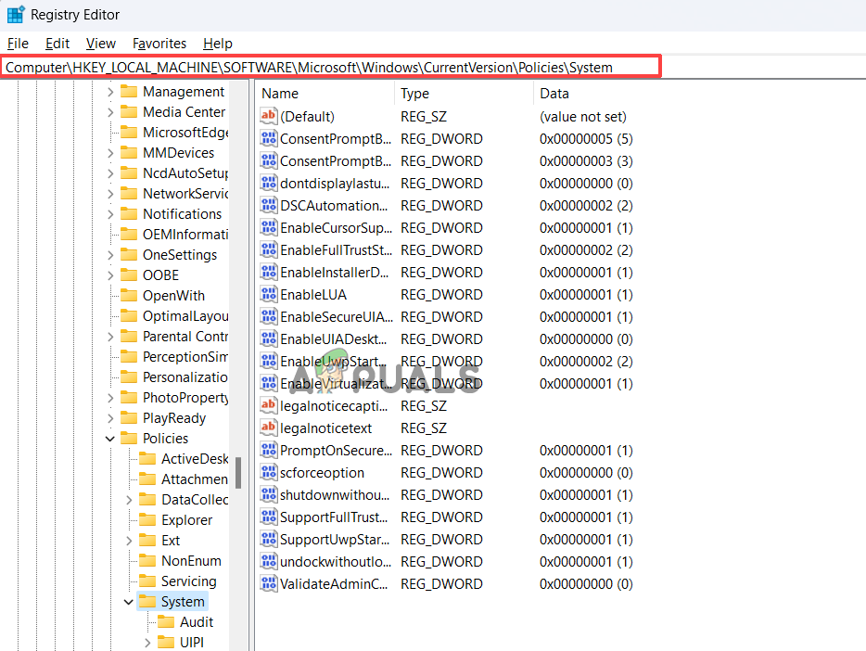The image size is (866, 651).
Task: Click the EnableLUA DWORD icon
Action: pyautogui.click(x=268, y=294)
